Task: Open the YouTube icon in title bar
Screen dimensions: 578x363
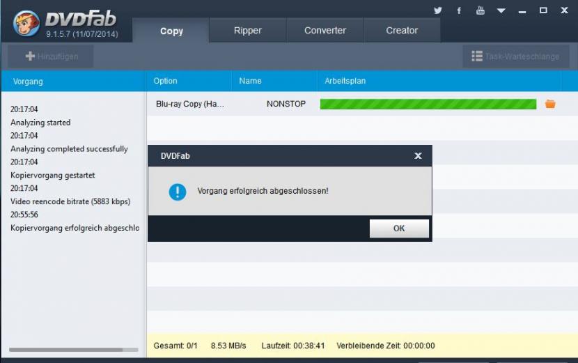Action: 481,10
